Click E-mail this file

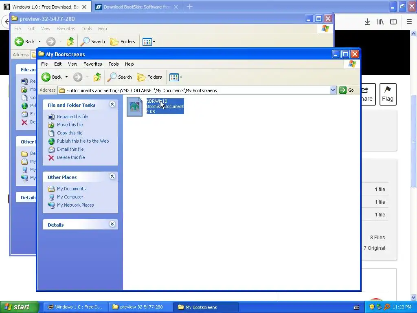coord(70,149)
